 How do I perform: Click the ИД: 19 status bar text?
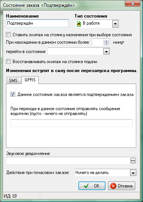pos(10,196)
